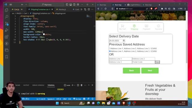Open File Explorer from the taskbar
This screenshot has height=108, width=192.
tap(103, 103)
